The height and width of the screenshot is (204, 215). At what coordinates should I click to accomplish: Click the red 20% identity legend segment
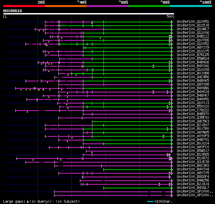pos(24,6)
